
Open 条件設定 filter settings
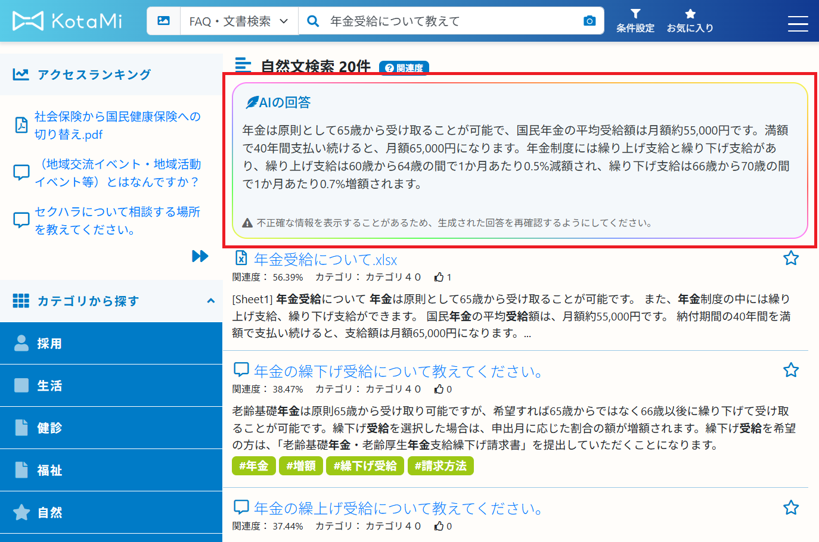[635, 21]
